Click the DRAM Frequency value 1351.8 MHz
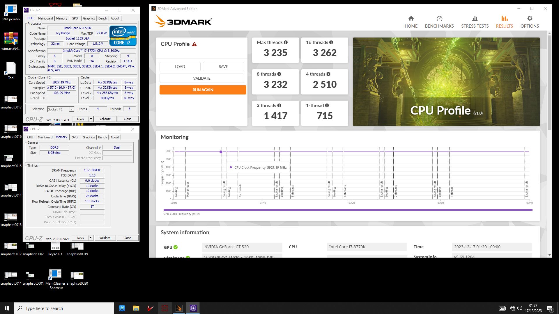Viewport: 559px width, 314px height. click(x=92, y=170)
